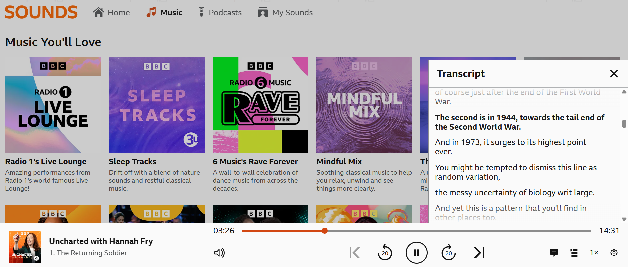Click Uncharted with Hannah Fry title
628x267 pixels.
(x=101, y=241)
